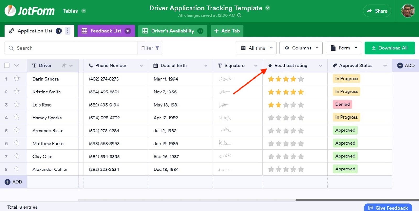Click into the Search field
The height and width of the screenshot is (211, 419).
(x=73, y=48)
